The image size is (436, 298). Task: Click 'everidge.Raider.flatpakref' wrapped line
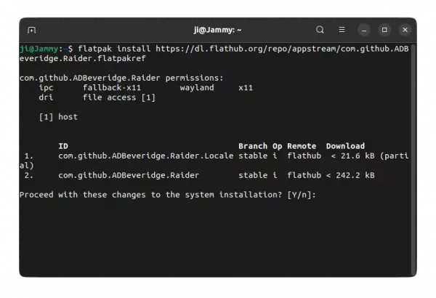83,58
